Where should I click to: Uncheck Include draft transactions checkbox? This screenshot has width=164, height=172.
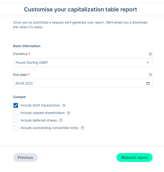tap(16, 105)
